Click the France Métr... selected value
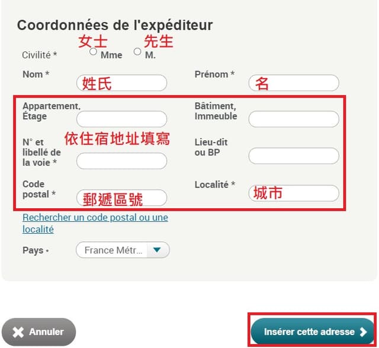The image size is (379, 348). tap(113, 250)
